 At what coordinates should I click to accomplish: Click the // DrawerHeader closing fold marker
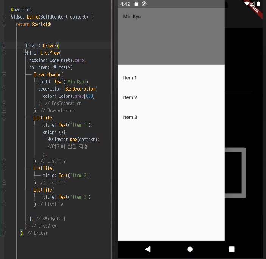tap(4, 110)
